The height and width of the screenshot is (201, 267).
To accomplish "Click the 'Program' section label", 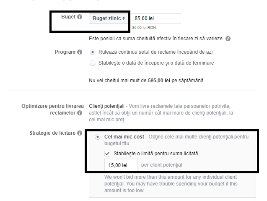I will point(65,52).
